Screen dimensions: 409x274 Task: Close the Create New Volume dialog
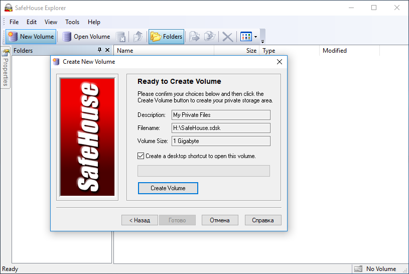280,62
